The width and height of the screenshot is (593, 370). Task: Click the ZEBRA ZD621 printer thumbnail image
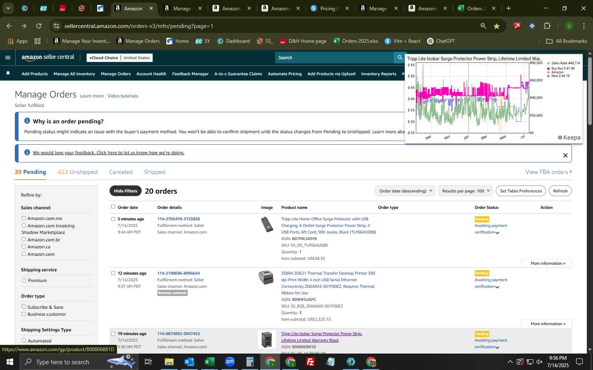pyautogui.click(x=266, y=277)
